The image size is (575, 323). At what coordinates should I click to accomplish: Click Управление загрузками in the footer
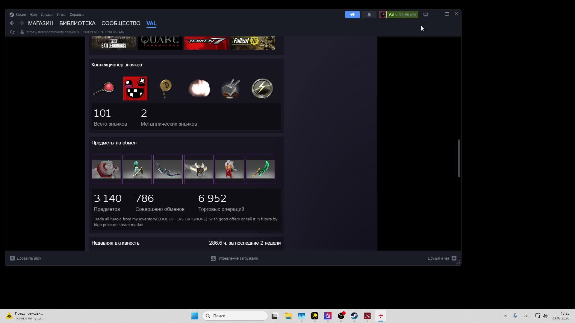(235, 258)
